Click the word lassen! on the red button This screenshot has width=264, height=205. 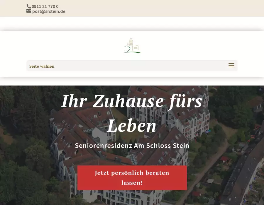point(132,183)
